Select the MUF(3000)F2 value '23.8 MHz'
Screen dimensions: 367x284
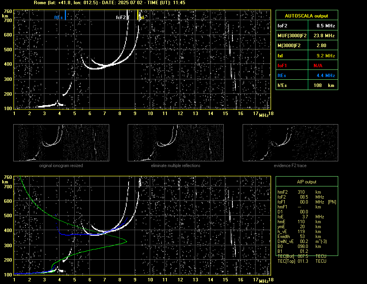(x=324, y=36)
